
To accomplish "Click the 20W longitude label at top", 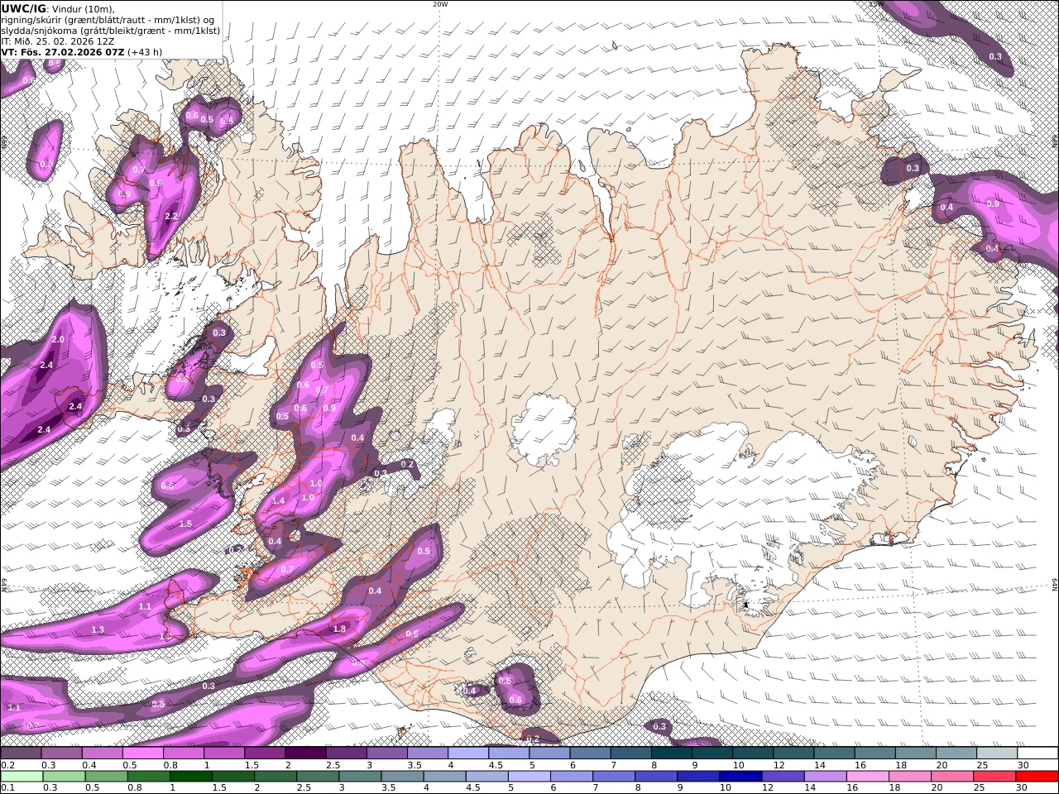I will click(x=440, y=4).
